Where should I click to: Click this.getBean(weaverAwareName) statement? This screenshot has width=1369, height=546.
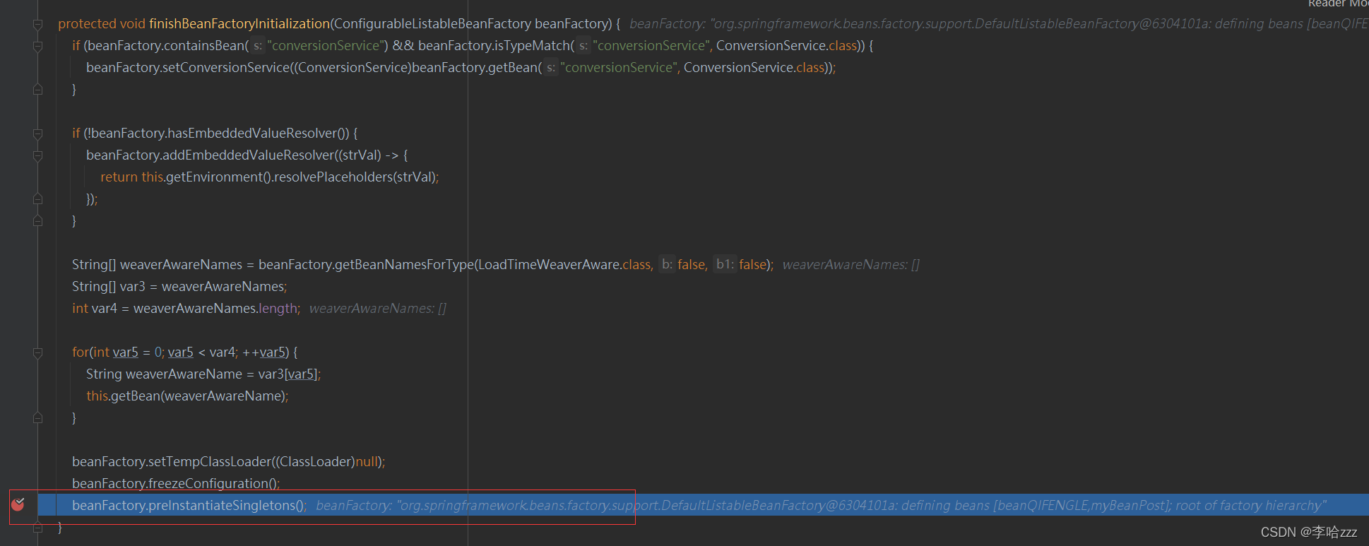pos(187,396)
